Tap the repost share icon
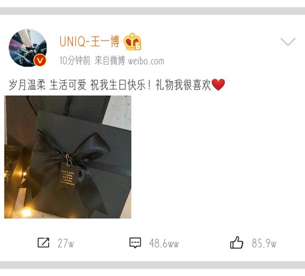Image resolution: width=305 pixels, height=276 pixels. pyautogui.click(x=43, y=242)
